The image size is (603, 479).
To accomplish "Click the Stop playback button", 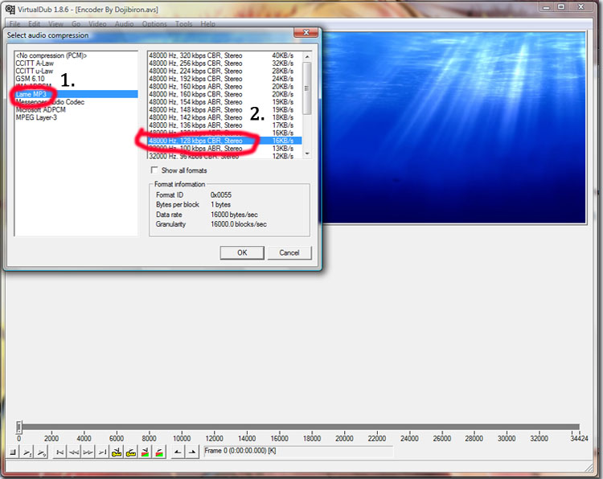I will tap(13, 452).
